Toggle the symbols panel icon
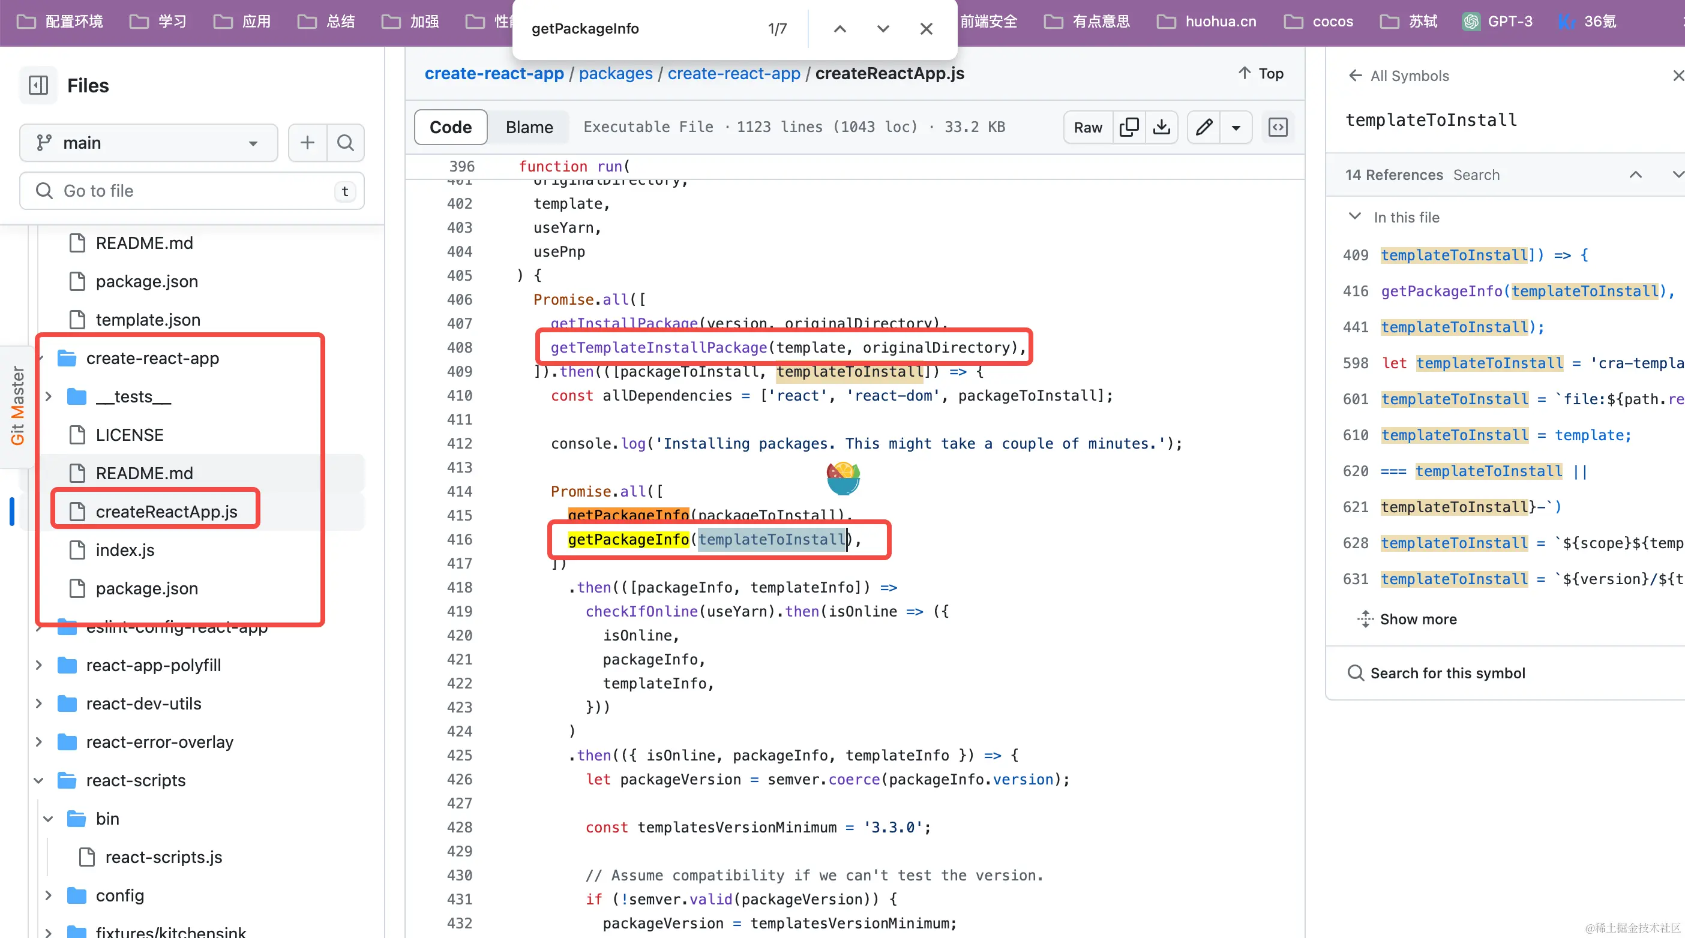Image resolution: width=1685 pixels, height=938 pixels. click(x=1278, y=127)
